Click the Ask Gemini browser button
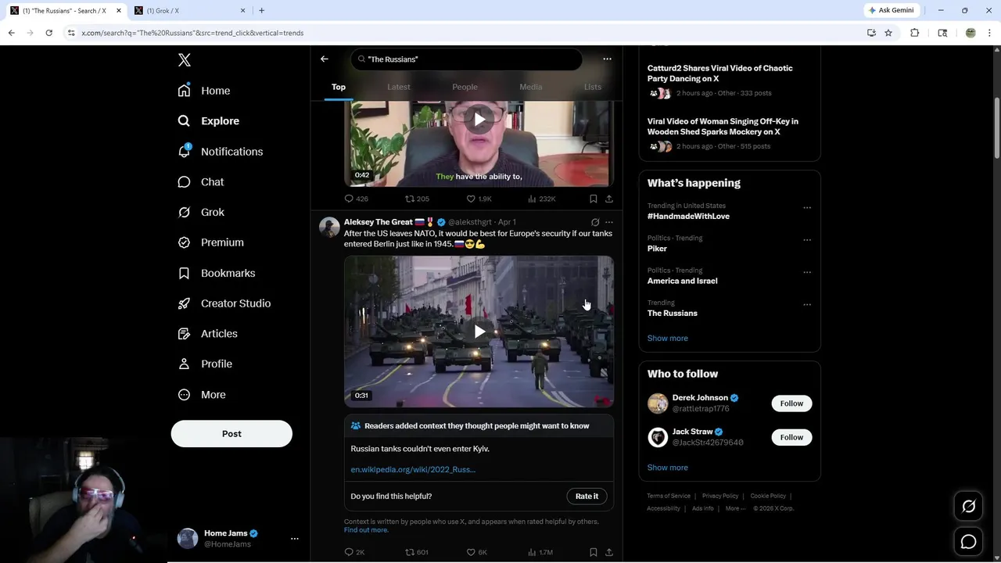1001x563 pixels. pyautogui.click(x=891, y=10)
